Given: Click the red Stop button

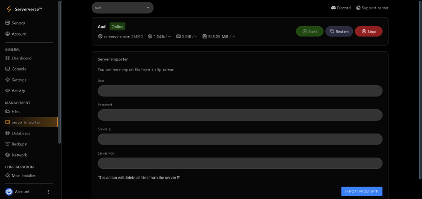Looking at the screenshot, I should [x=369, y=32].
